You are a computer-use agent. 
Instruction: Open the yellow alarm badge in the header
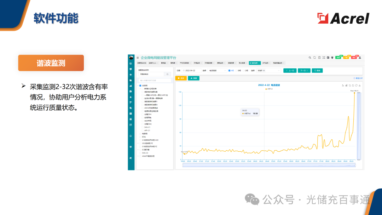coord(346,58)
